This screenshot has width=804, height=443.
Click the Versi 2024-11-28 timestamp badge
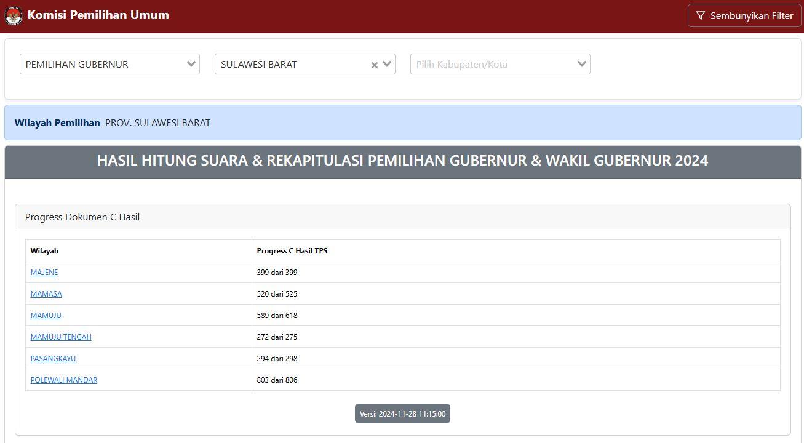pyautogui.click(x=402, y=413)
